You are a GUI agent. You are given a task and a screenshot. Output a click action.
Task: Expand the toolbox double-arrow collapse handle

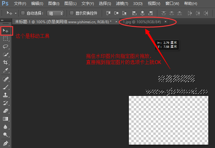3,20
